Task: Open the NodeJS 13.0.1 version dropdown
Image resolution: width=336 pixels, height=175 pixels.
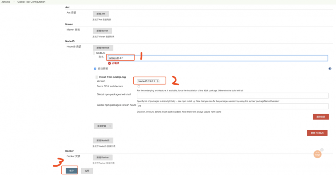Action: (x=148, y=81)
